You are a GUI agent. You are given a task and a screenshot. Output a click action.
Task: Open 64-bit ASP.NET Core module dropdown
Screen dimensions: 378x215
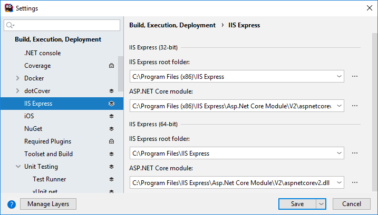pos(338,182)
